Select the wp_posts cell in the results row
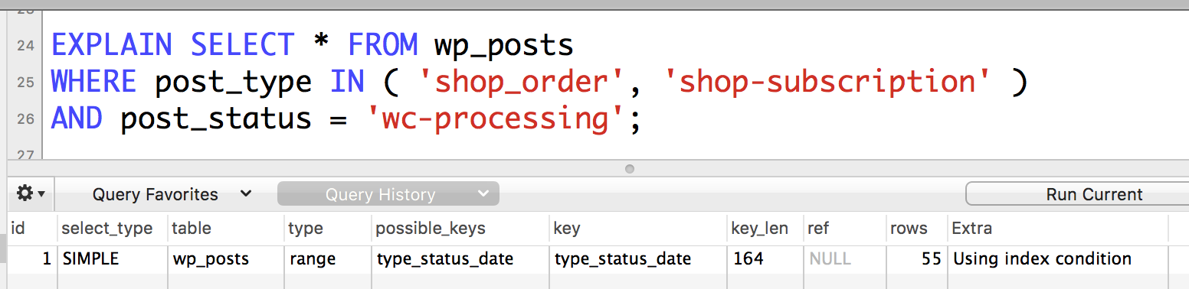Screen dimensions: 1189x289 [x=225, y=259]
